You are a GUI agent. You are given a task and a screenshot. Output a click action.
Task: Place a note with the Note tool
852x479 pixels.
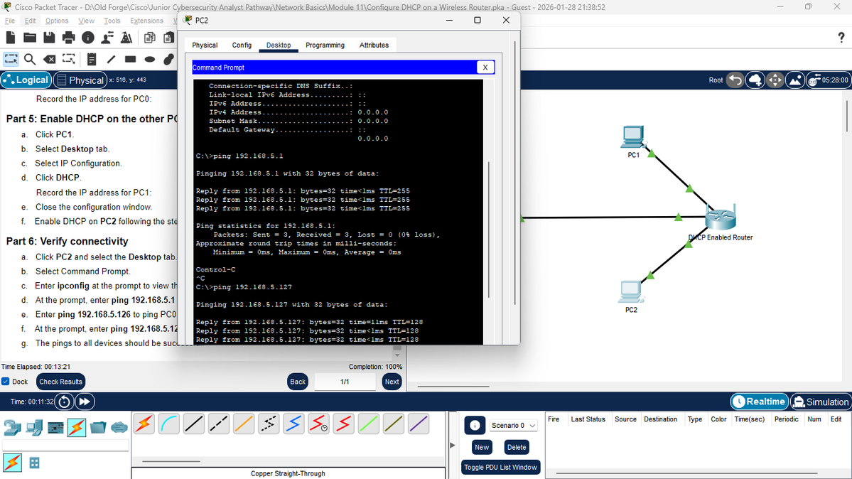click(x=91, y=59)
